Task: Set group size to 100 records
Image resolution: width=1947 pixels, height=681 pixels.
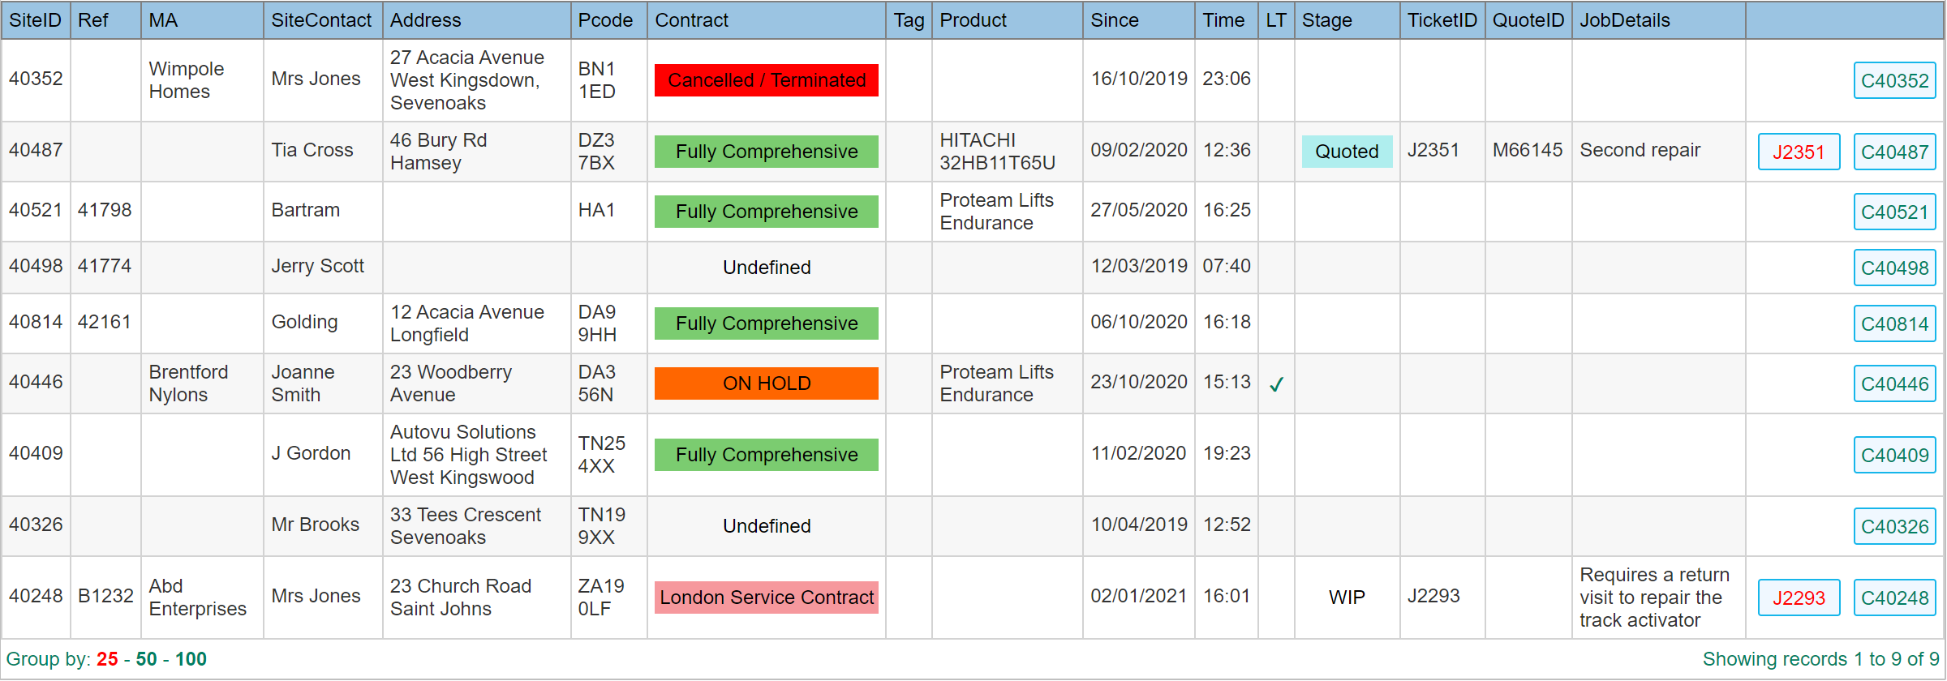Action: coord(191,659)
